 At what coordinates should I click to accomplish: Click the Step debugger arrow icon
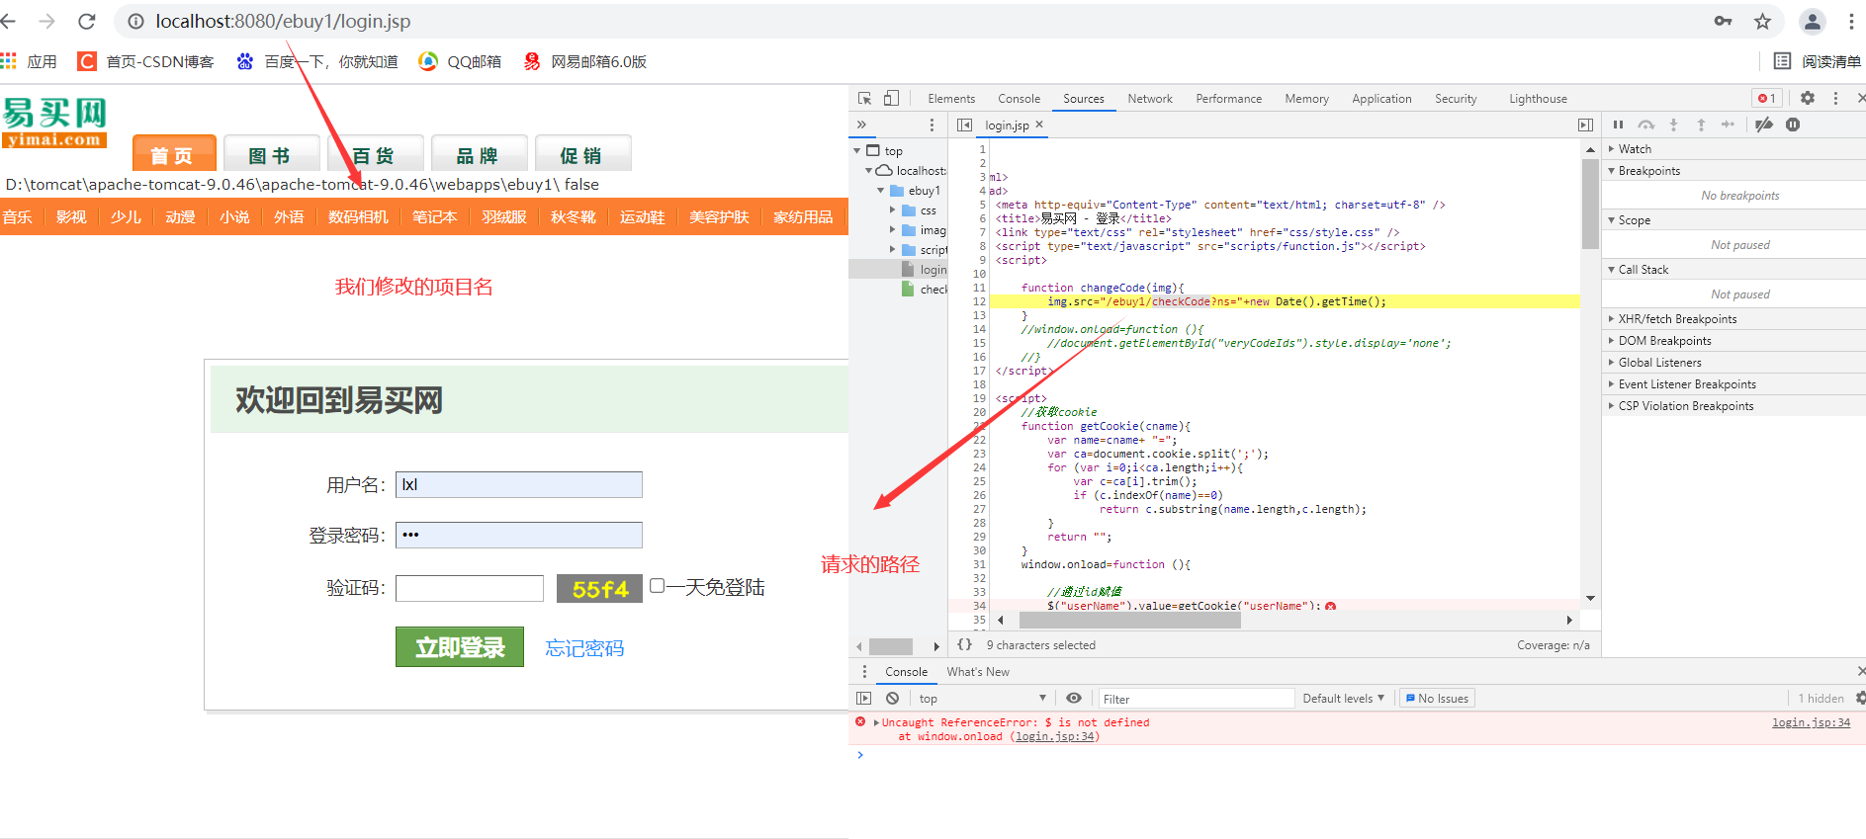[x=1728, y=125]
